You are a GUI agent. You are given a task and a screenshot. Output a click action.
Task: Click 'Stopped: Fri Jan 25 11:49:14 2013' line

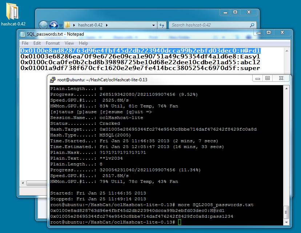pyautogui.click(x=98, y=199)
